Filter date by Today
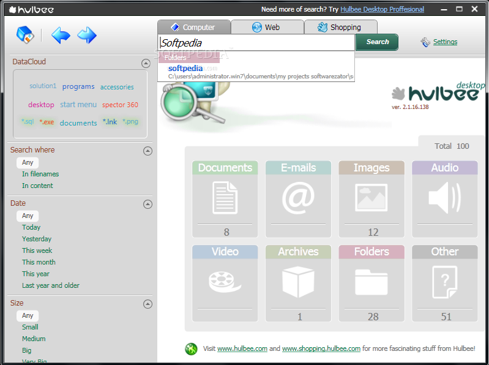 (31, 227)
